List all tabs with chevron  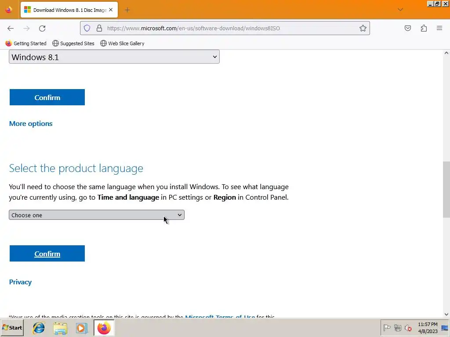tap(400, 10)
